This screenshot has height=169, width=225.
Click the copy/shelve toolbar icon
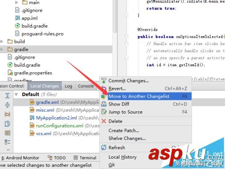coord(7,123)
